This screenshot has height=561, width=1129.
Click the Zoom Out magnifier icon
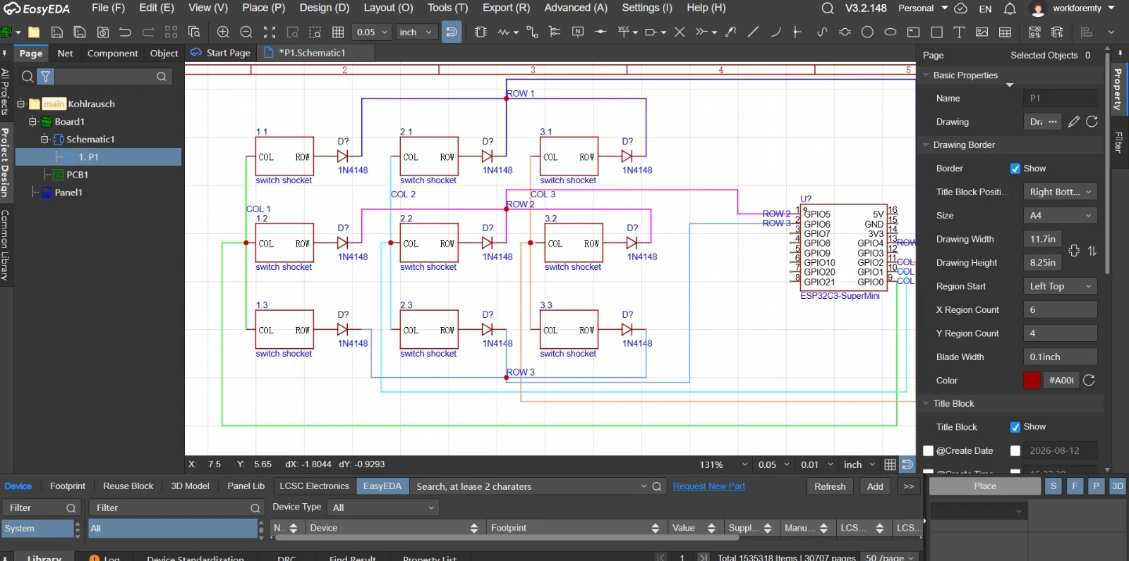[x=246, y=32]
